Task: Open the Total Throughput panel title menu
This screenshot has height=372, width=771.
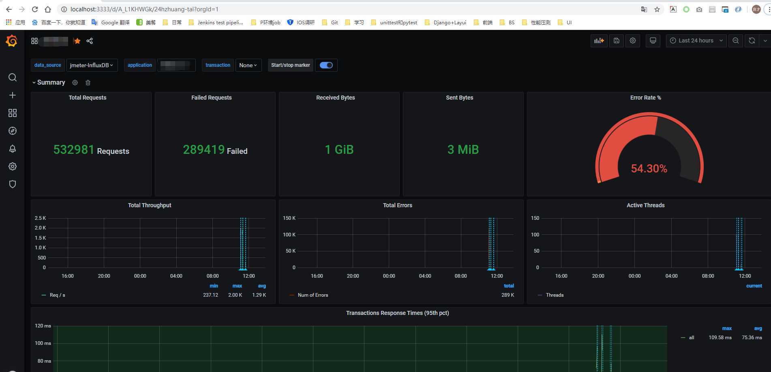Action: [x=150, y=205]
